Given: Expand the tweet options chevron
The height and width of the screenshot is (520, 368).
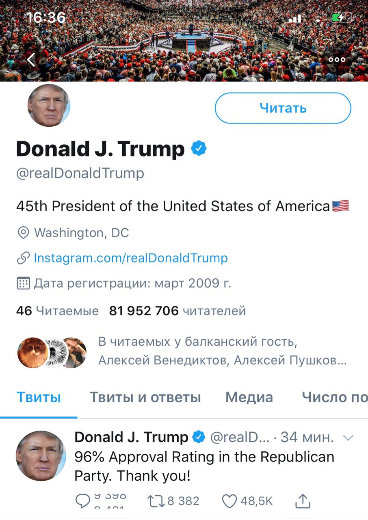Looking at the screenshot, I should pyautogui.click(x=349, y=438).
